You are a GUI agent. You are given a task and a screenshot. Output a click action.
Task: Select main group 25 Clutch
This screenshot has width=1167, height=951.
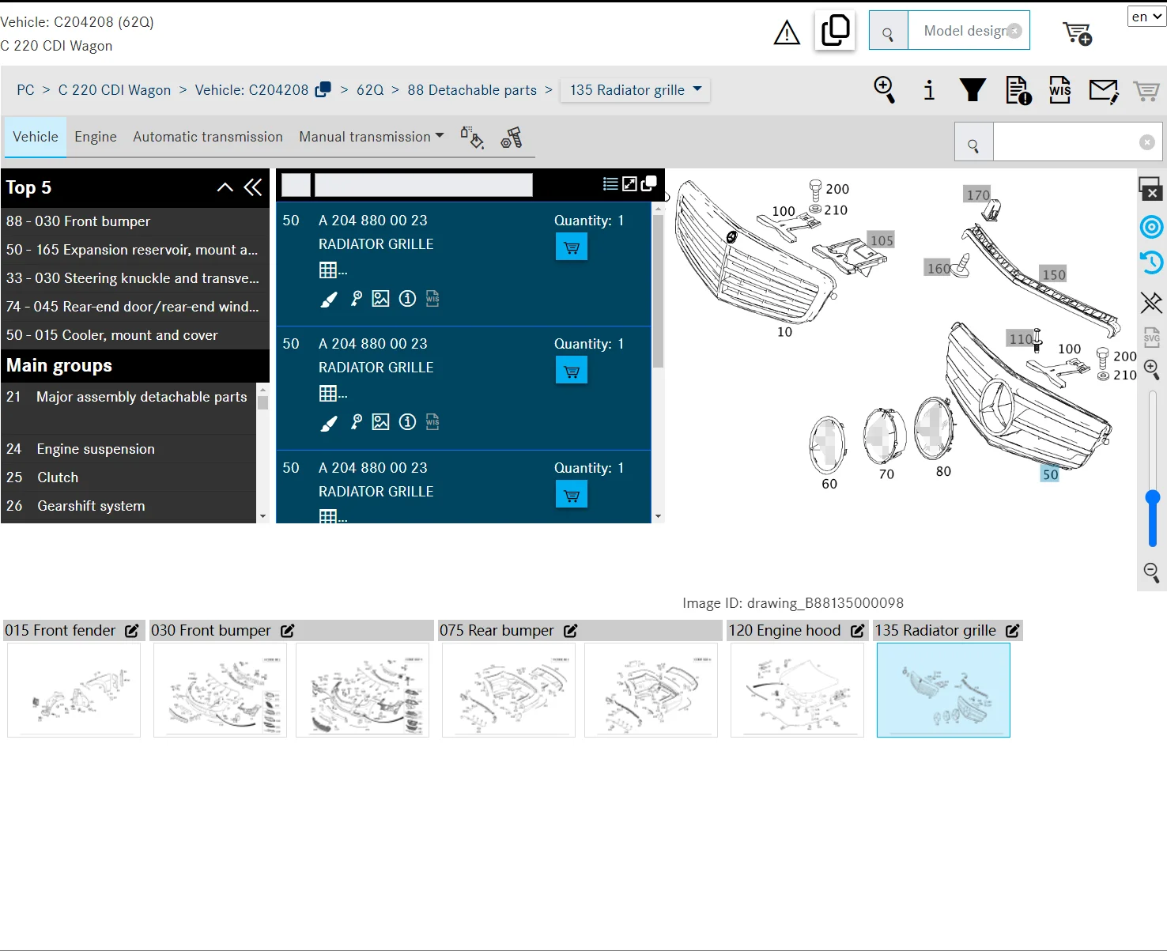[129, 477]
